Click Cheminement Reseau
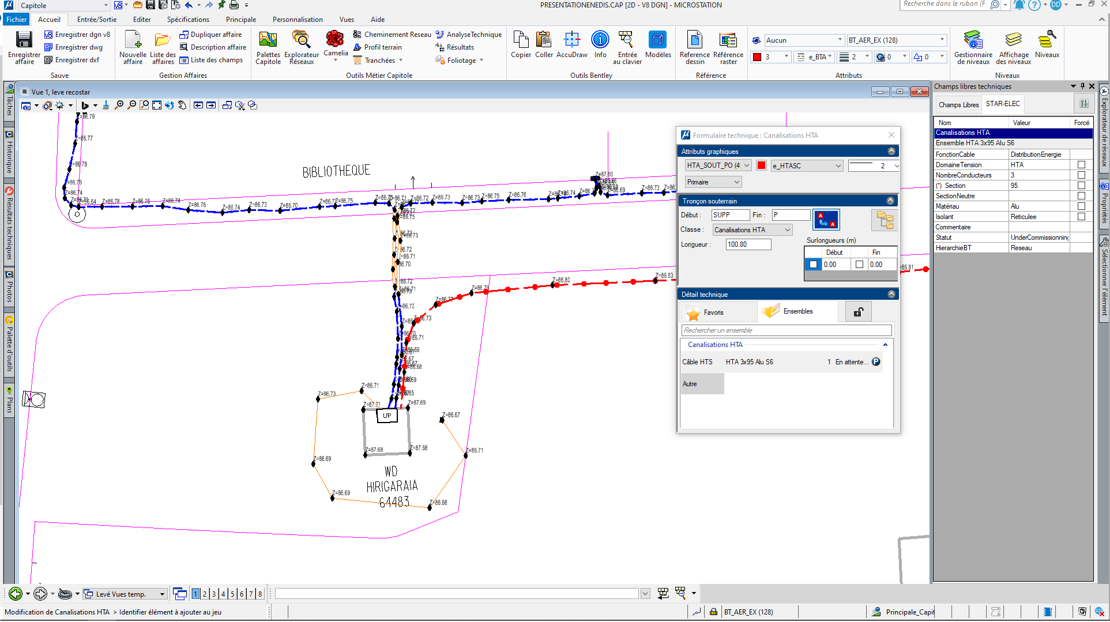 [392, 35]
